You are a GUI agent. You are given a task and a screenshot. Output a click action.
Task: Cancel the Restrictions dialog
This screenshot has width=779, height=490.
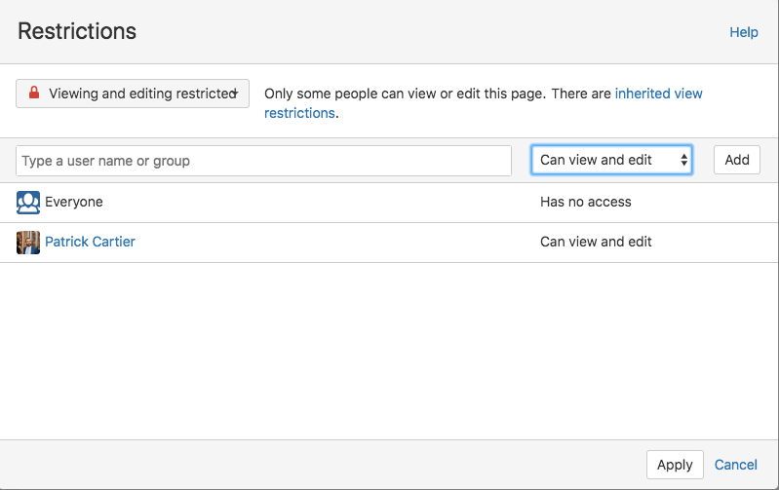(x=736, y=465)
